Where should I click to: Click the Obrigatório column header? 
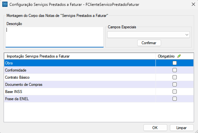pyautogui.click(x=174, y=56)
